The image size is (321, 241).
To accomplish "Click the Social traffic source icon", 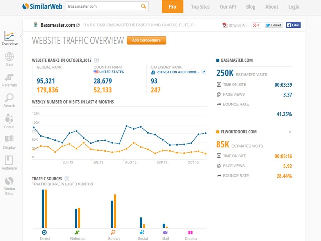I will click(142, 232).
